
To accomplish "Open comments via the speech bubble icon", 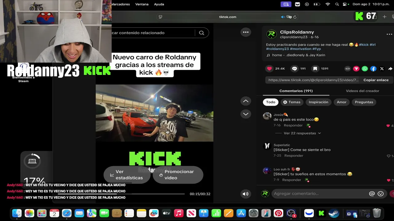I will (x=295, y=69).
